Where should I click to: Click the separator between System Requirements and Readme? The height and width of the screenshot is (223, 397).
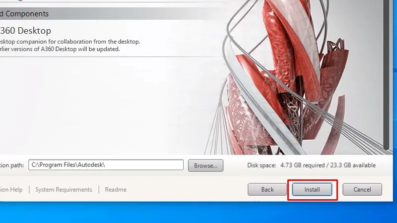click(x=99, y=189)
